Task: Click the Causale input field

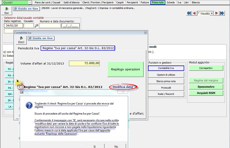Action: click(x=29, y=26)
